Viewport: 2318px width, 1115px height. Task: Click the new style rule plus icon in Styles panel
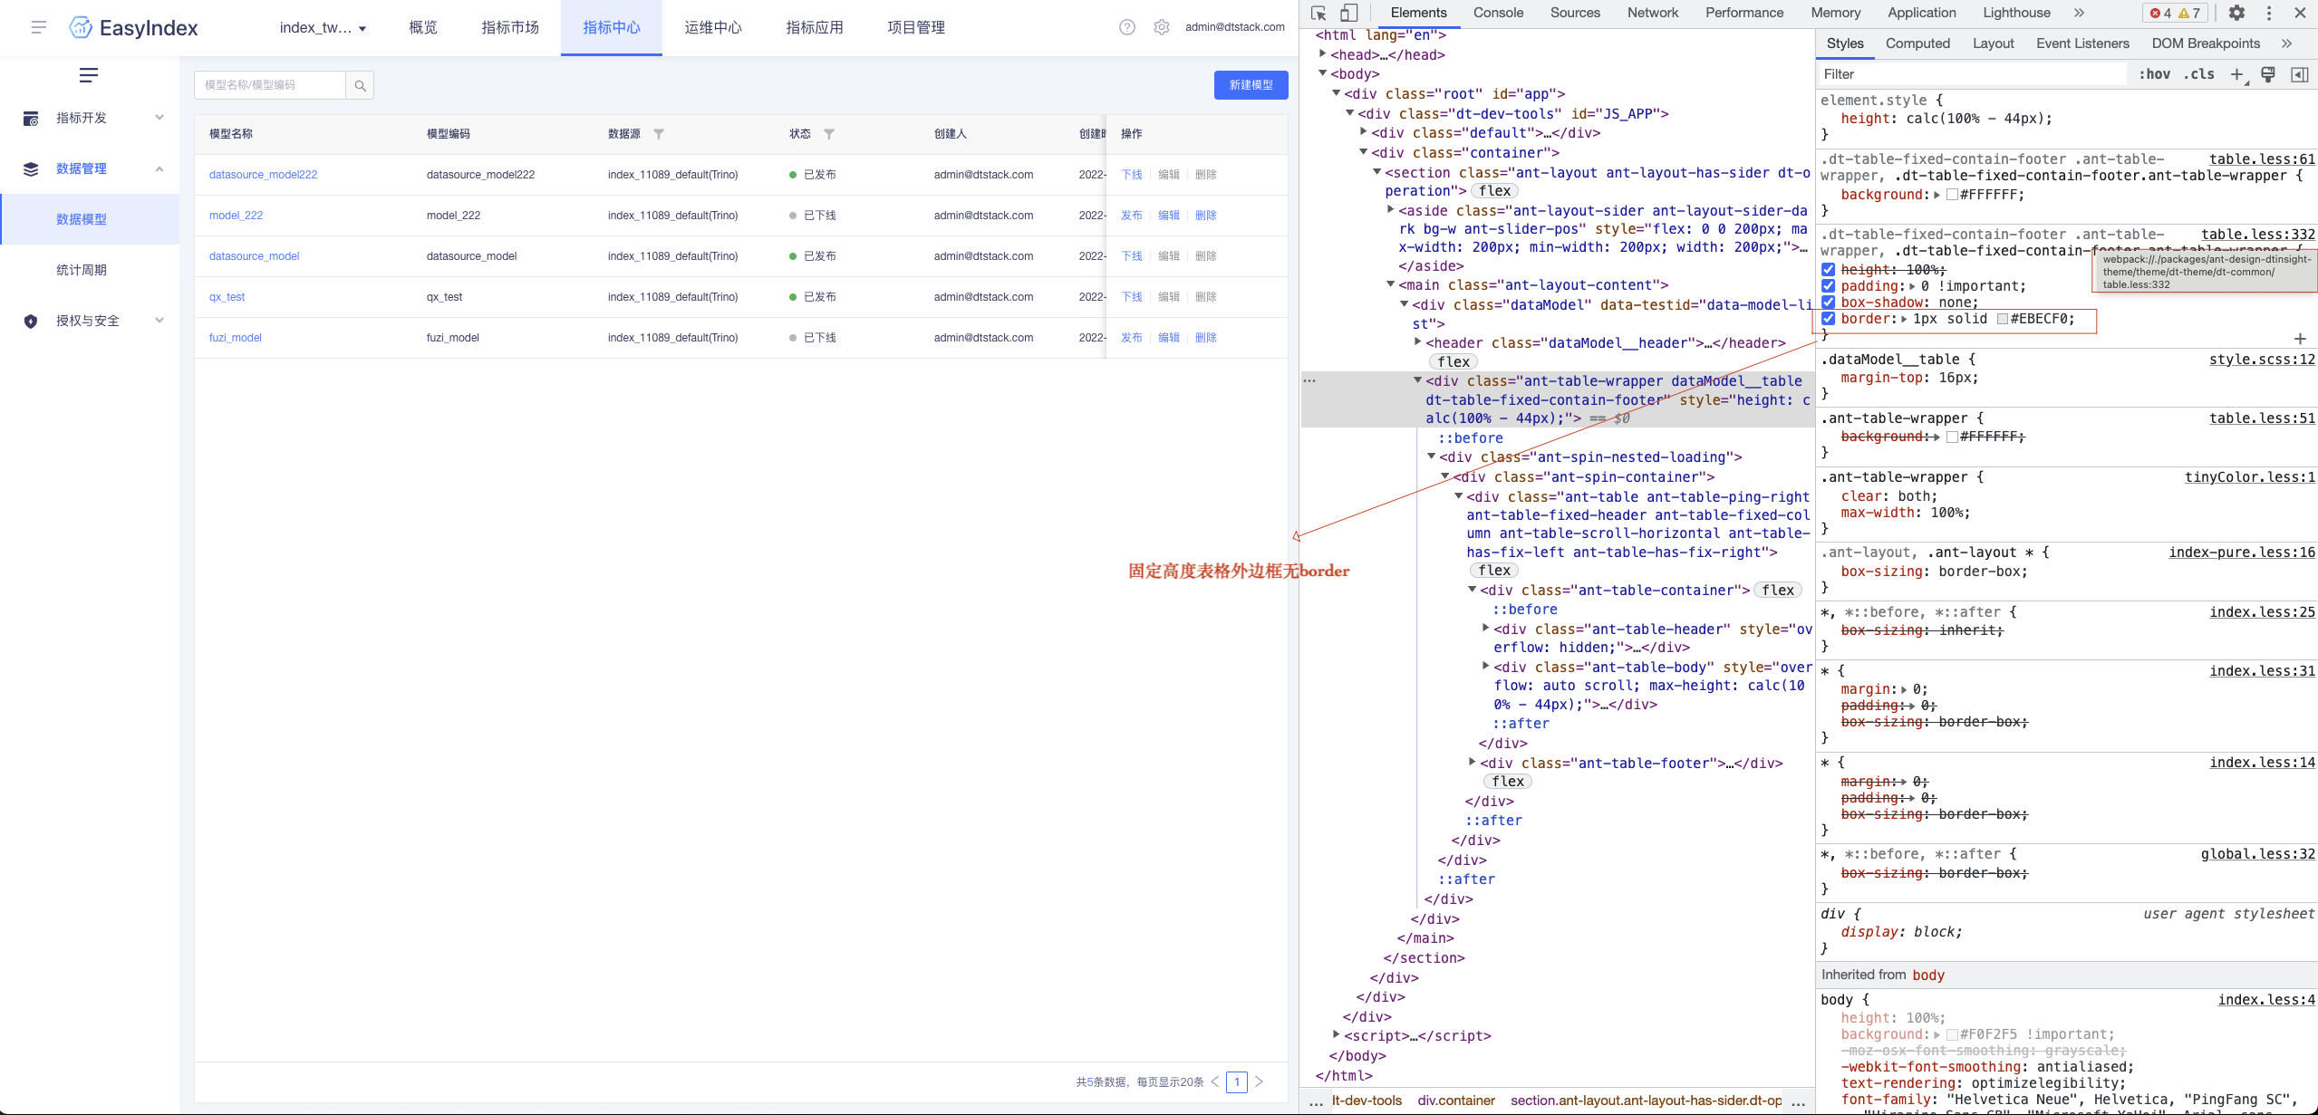point(2299,339)
